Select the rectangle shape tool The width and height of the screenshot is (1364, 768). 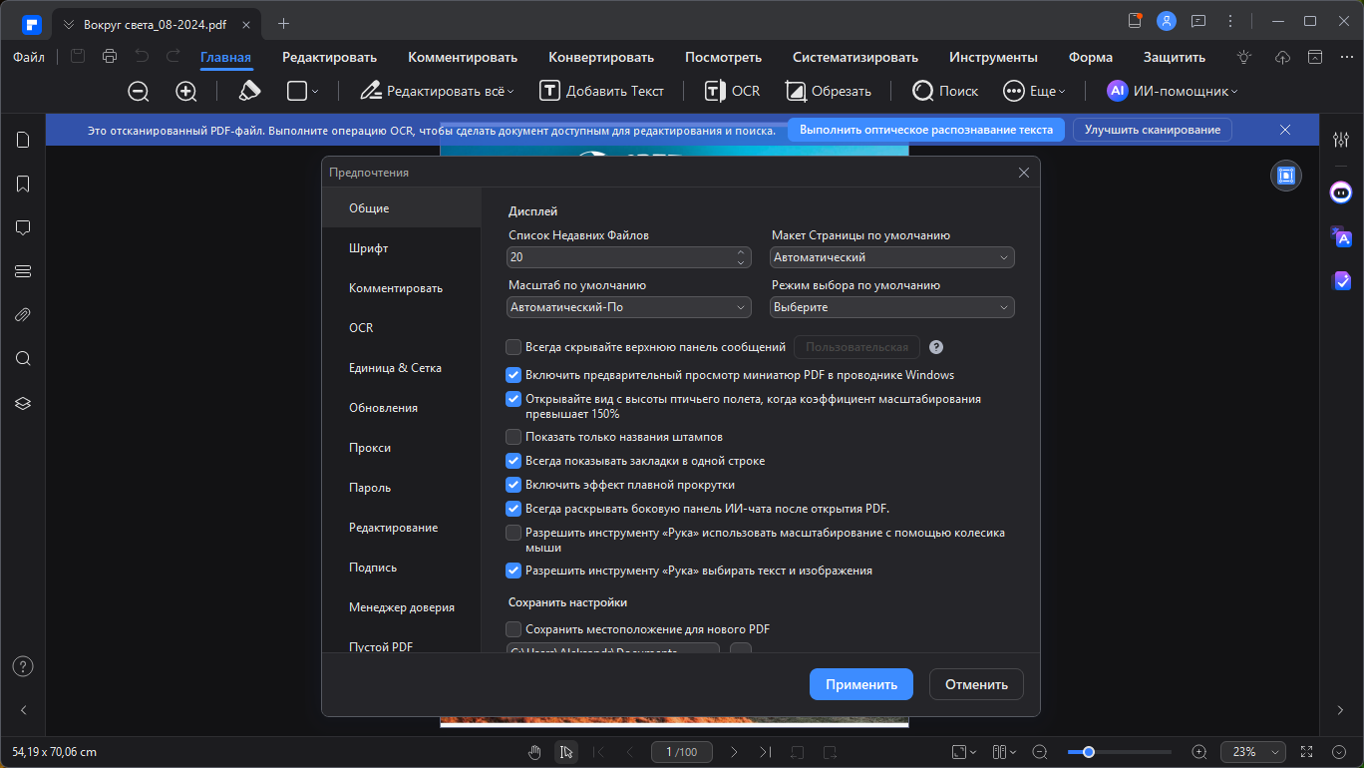[x=296, y=91]
